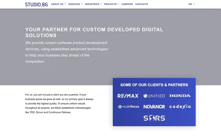Click the scalefocus partner logo

point(128,107)
